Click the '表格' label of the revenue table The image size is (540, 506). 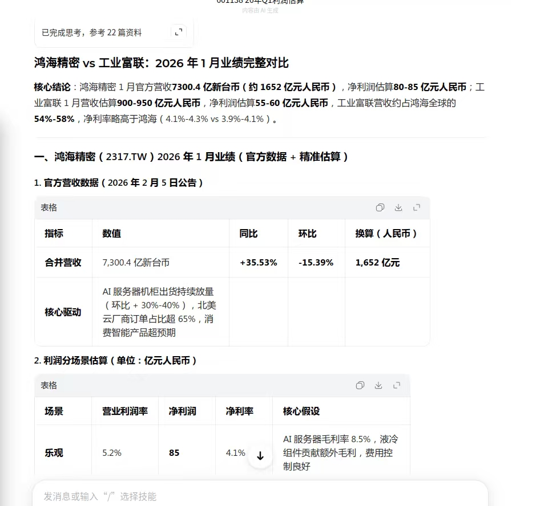click(49, 207)
